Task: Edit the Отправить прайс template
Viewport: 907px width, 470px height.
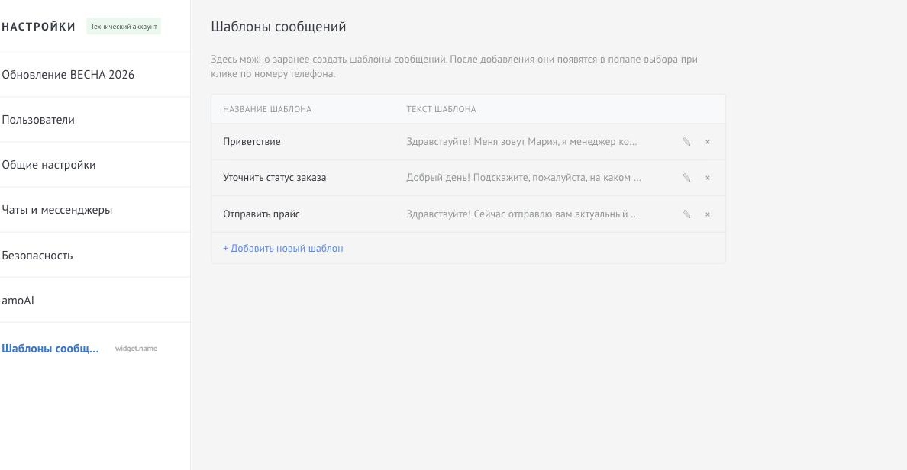Action: (686, 214)
